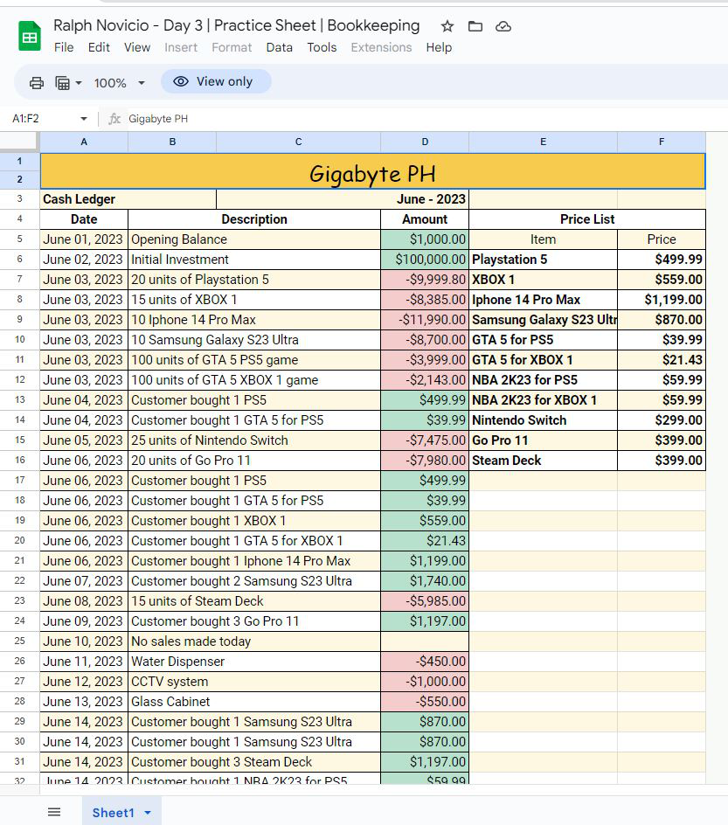
Task: Select the Sheet1 tab
Action: [x=113, y=813]
